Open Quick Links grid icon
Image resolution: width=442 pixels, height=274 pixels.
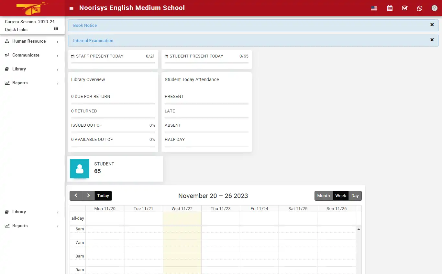click(56, 29)
